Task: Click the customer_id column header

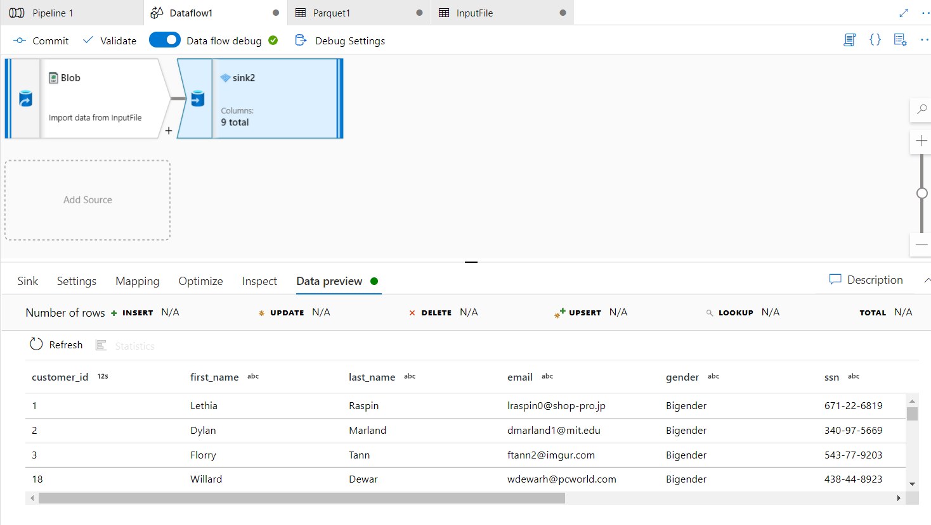Action: 60,377
